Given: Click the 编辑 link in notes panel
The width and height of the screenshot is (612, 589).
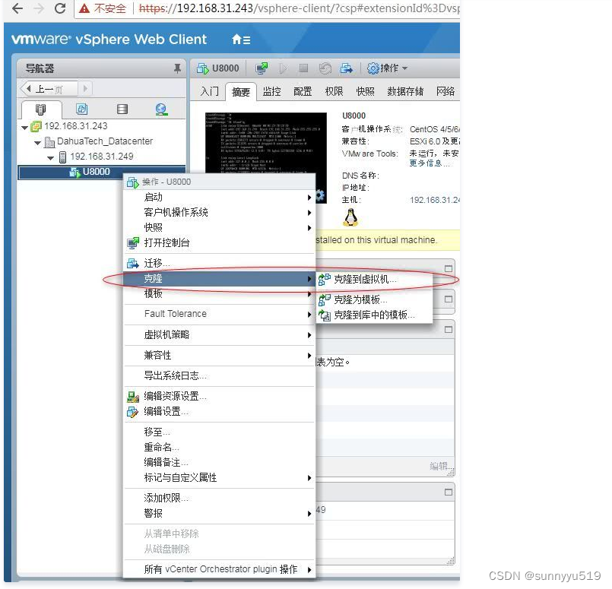Looking at the screenshot, I should (441, 466).
